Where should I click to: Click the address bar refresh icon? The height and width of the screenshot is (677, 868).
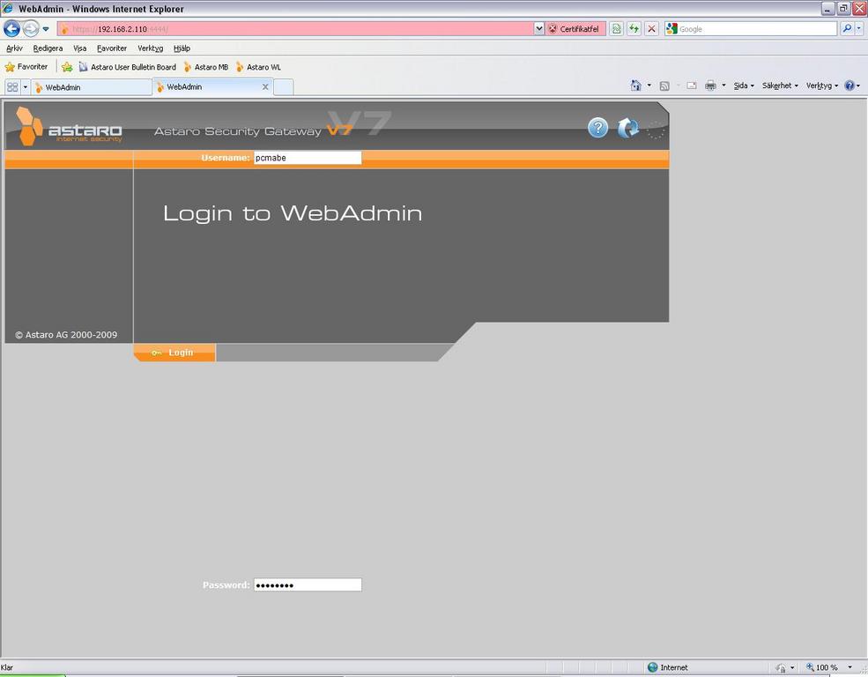(x=634, y=28)
